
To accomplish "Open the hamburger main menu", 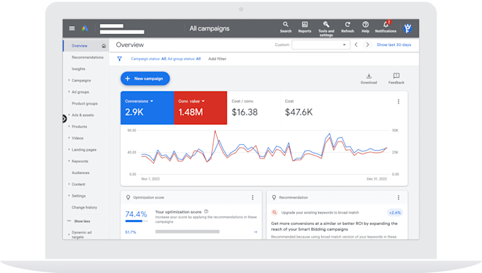I will tap(72, 28).
